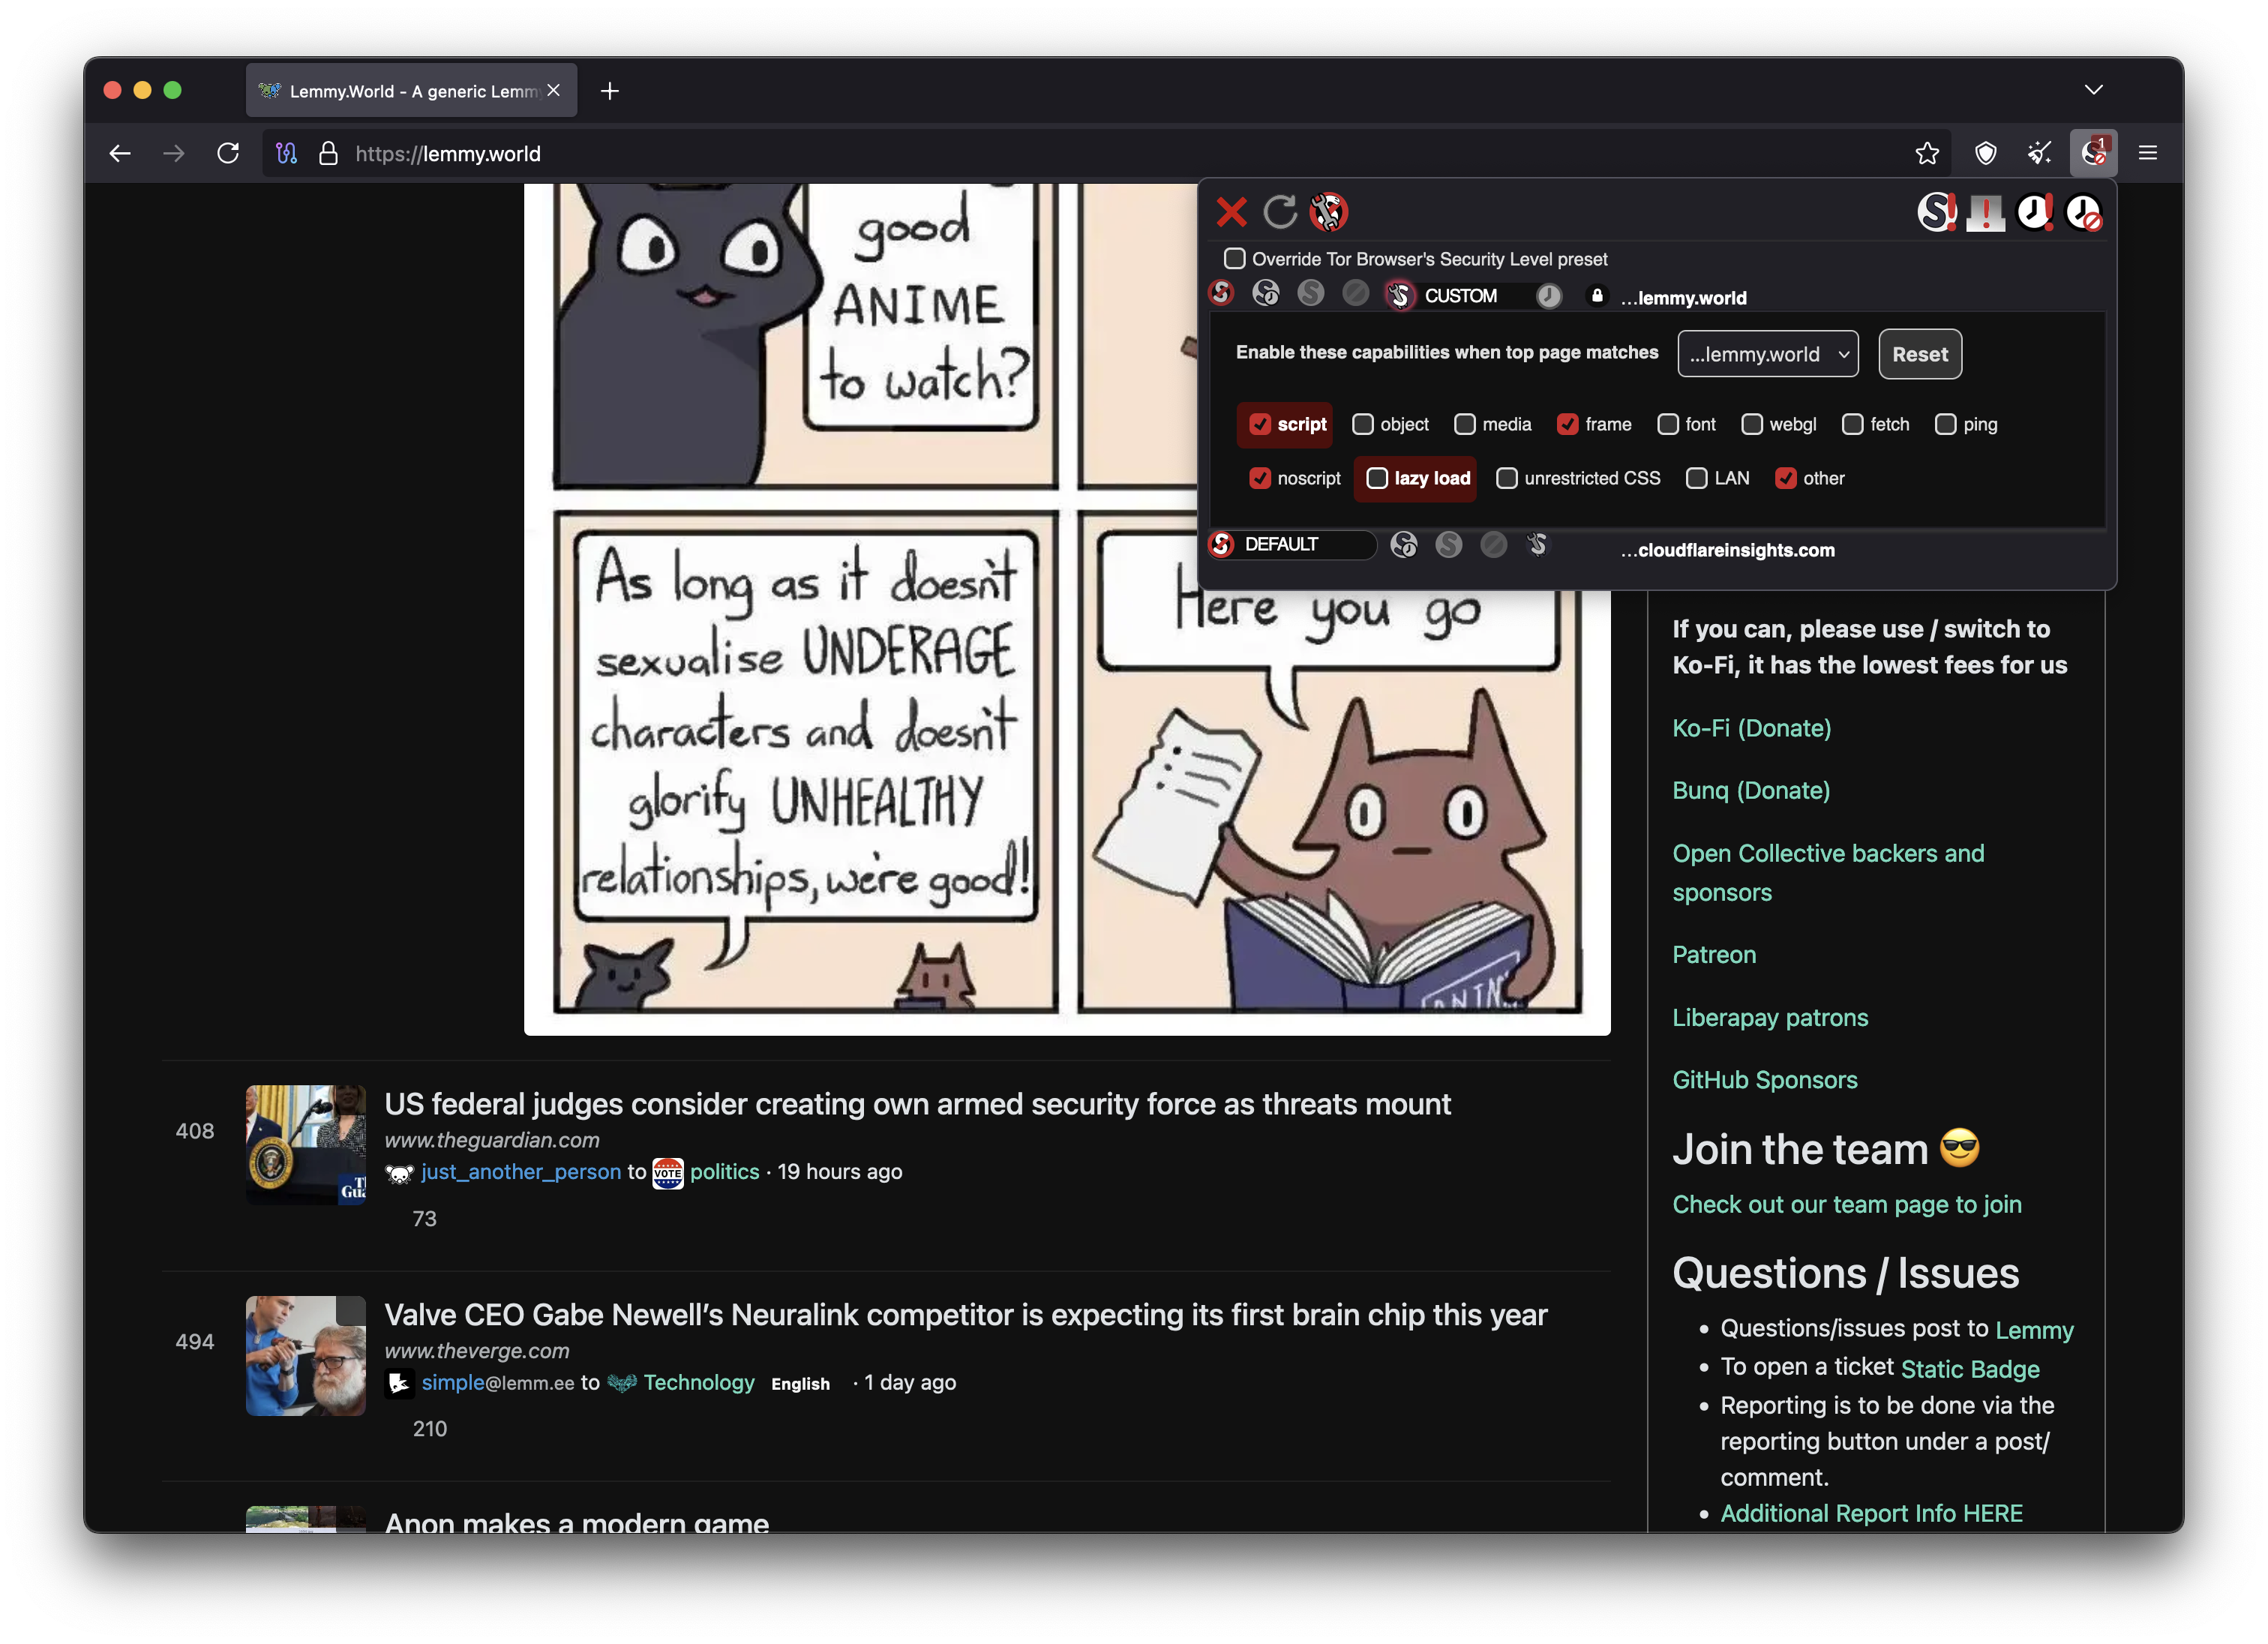
Task: Enable the object capability
Action: click(1363, 424)
